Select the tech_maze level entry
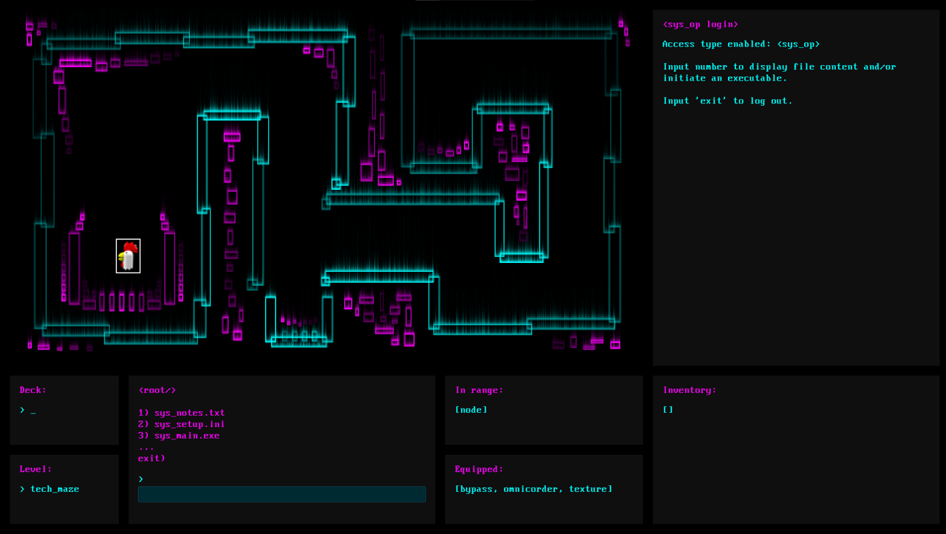946x534 pixels. pyautogui.click(x=54, y=489)
